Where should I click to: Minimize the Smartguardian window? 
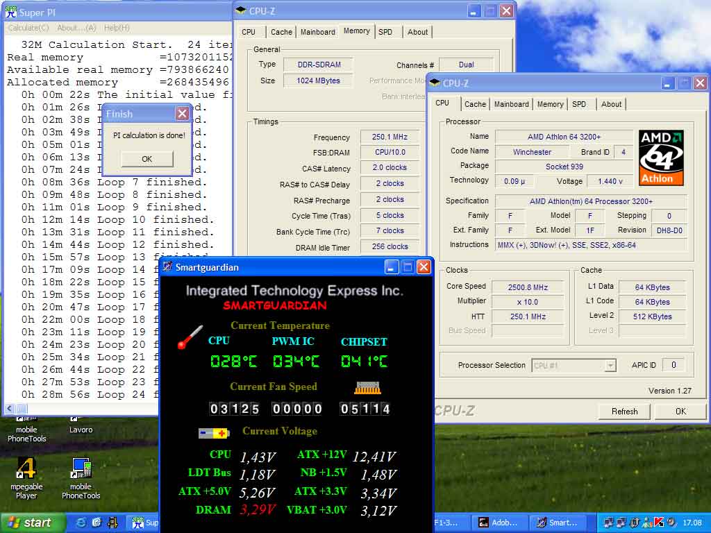tap(392, 267)
